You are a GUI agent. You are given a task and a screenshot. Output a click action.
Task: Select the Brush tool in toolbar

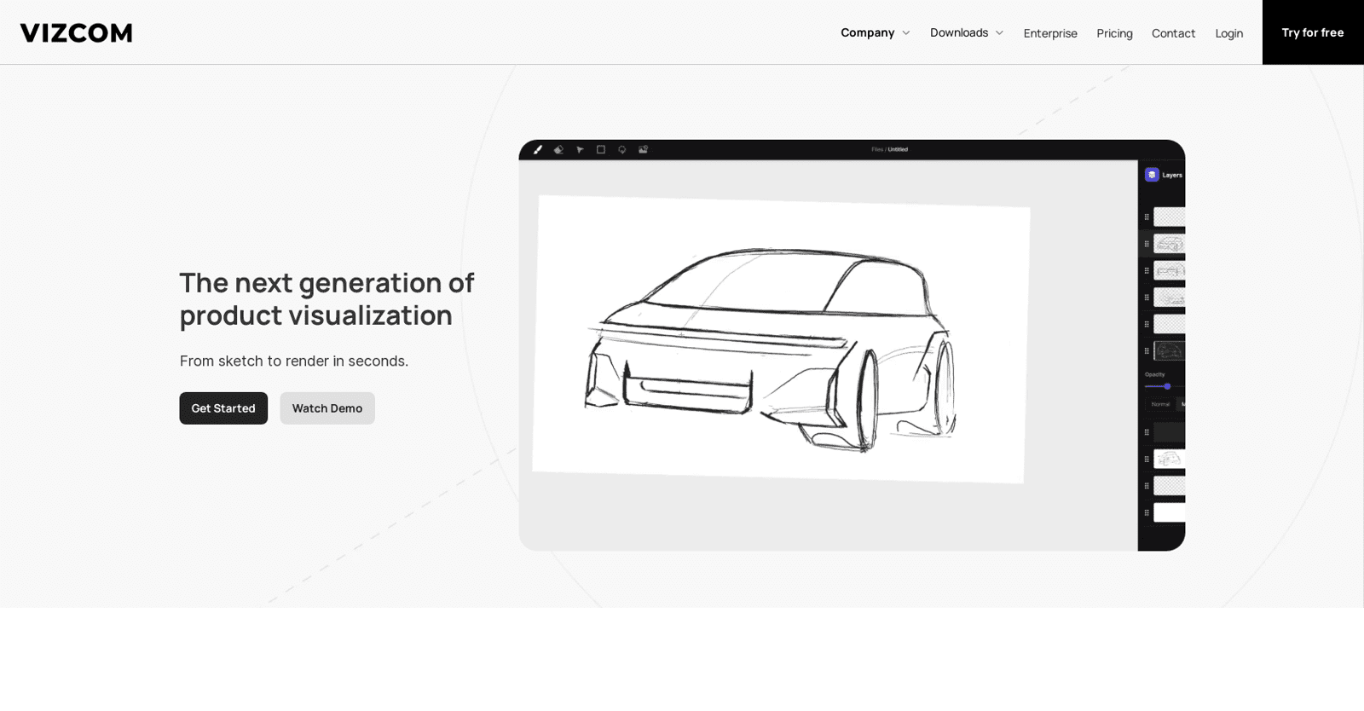pos(538,150)
